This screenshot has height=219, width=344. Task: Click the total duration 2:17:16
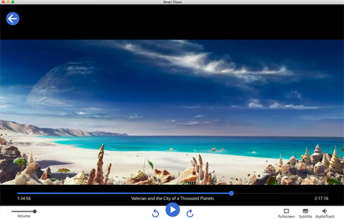pyautogui.click(x=322, y=198)
